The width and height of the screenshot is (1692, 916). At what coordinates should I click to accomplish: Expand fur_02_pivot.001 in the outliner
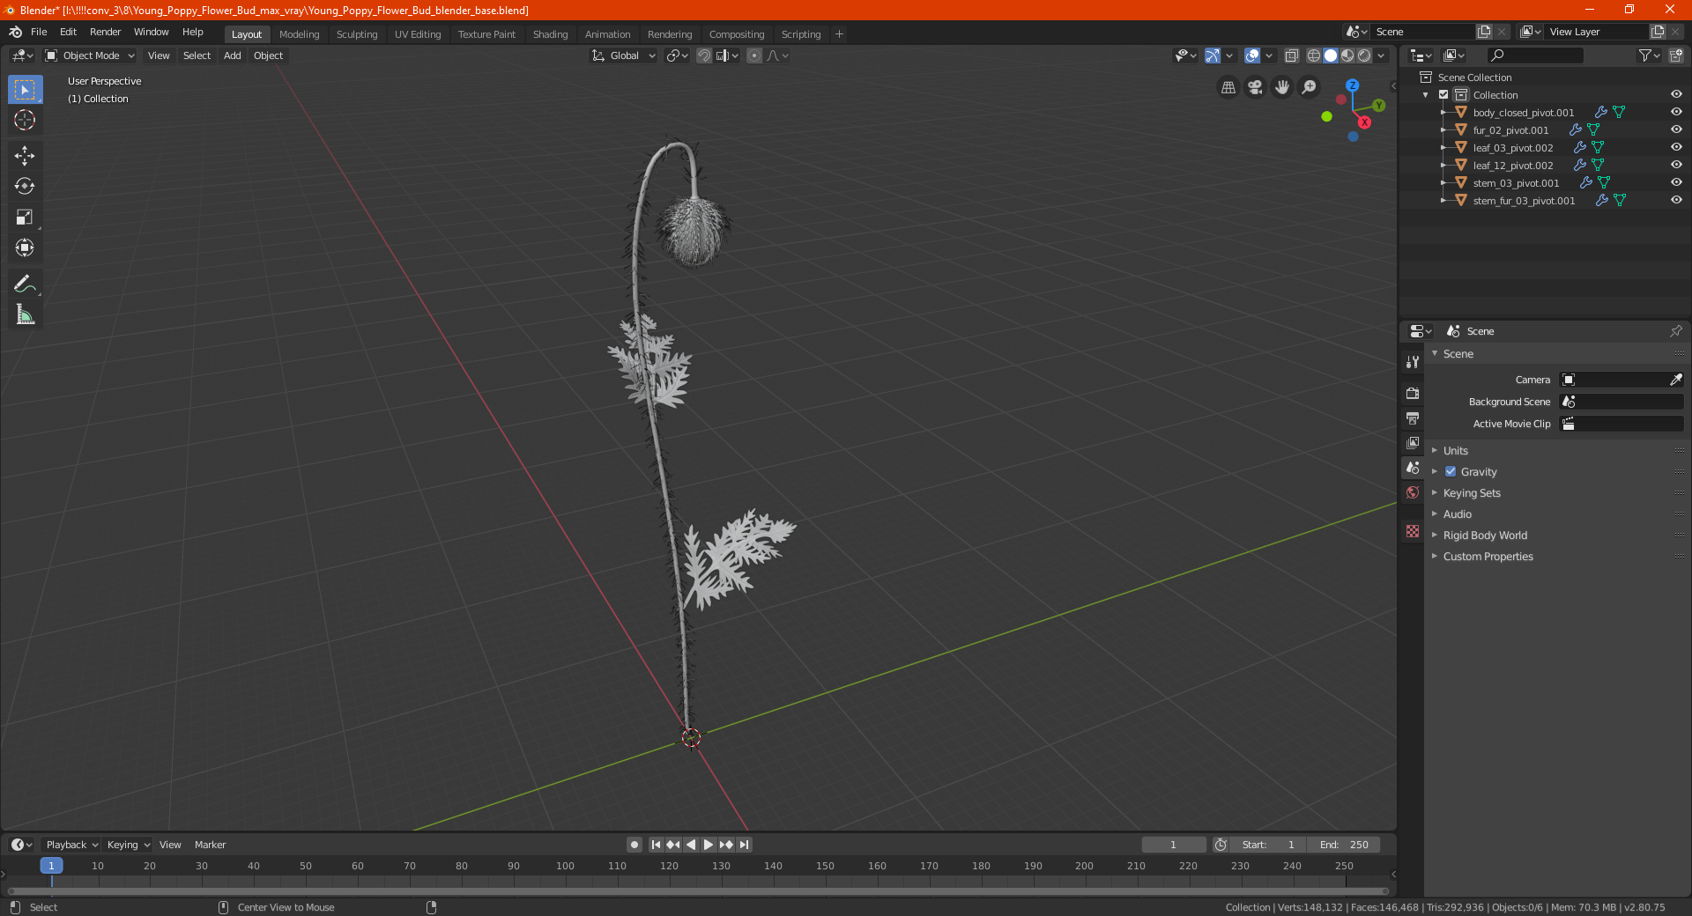pyautogui.click(x=1443, y=129)
